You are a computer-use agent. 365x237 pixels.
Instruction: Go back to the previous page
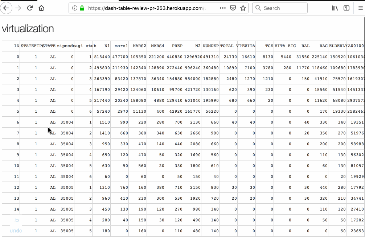[x=6, y=8]
